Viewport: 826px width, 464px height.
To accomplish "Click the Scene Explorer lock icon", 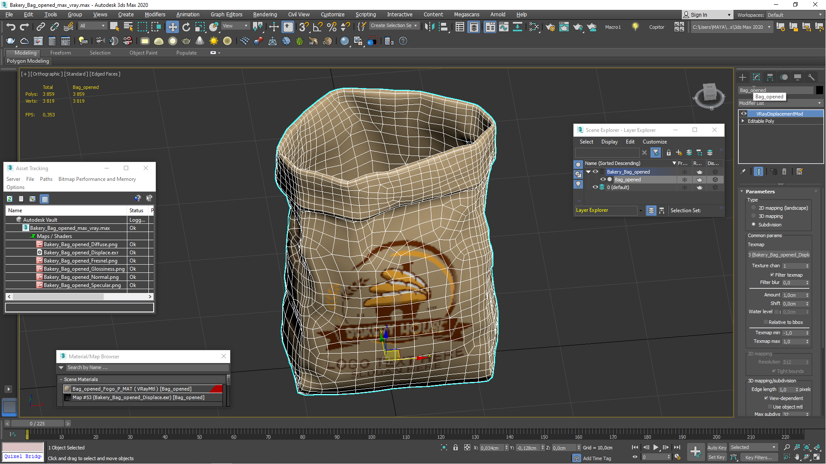I will click(x=669, y=153).
